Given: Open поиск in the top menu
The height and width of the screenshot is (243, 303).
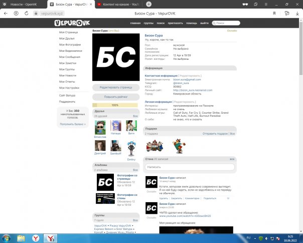Looking at the screenshot, I should point(161,23).
